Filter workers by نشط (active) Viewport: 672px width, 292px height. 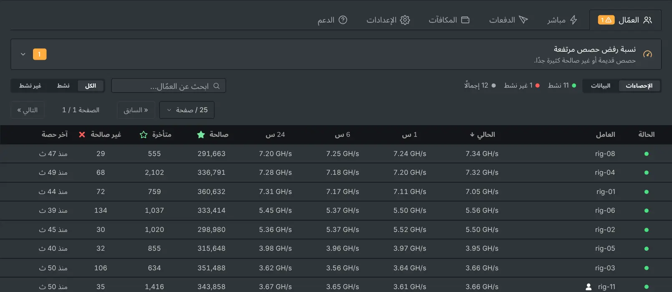pyautogui.click(x=63, y=86)
